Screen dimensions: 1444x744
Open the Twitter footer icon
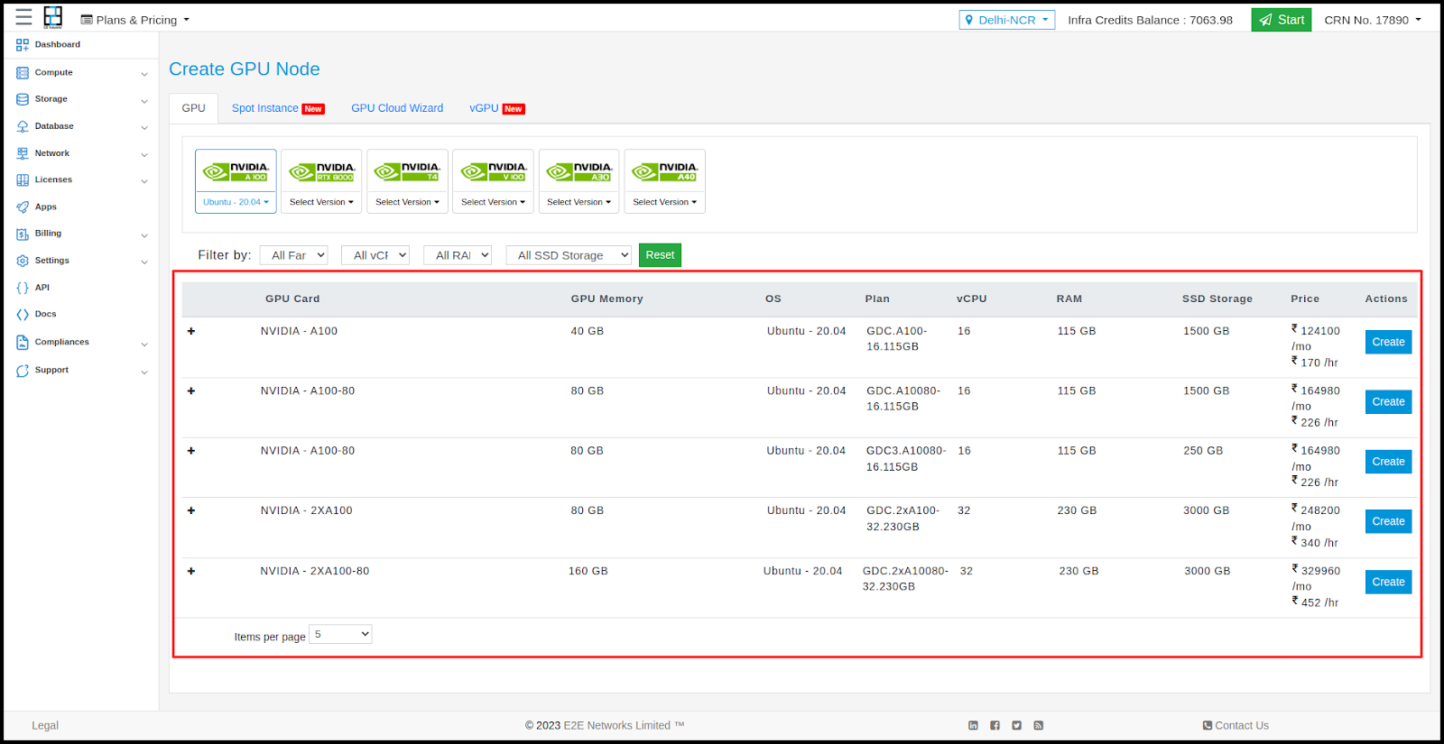[1016, 725]
